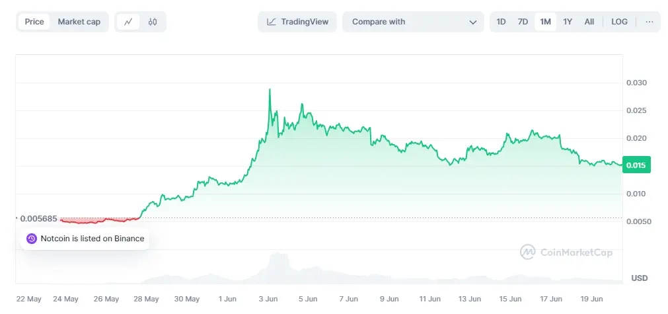Image resolution: width=668 pixels, height=314 pixels.
Task: Click the CoinMarketCap watermark logo
Action: pos(527,252)
